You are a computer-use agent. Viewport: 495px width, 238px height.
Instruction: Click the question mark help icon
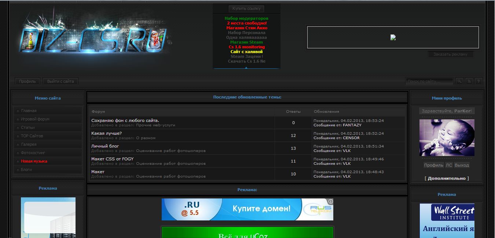[478, 81]
